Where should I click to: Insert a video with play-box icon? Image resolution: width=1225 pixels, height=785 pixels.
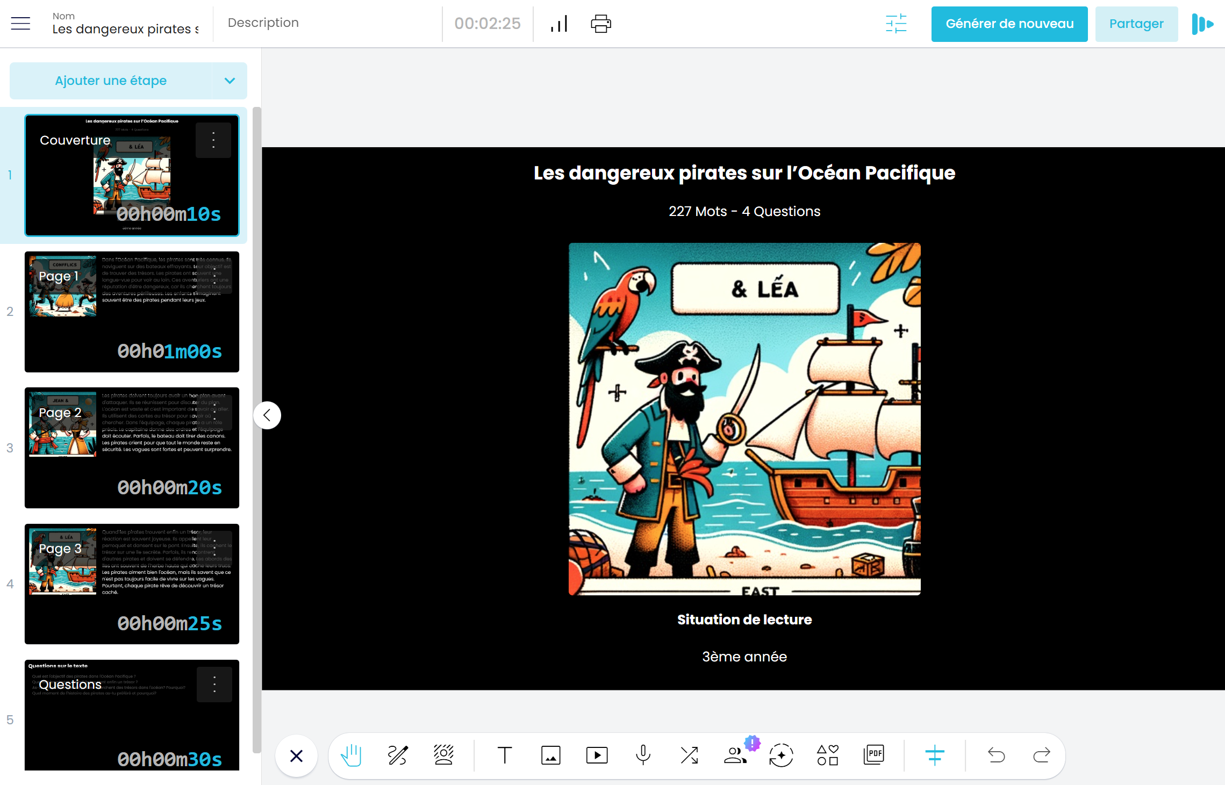pyautogui.click(x=597, y=755)
